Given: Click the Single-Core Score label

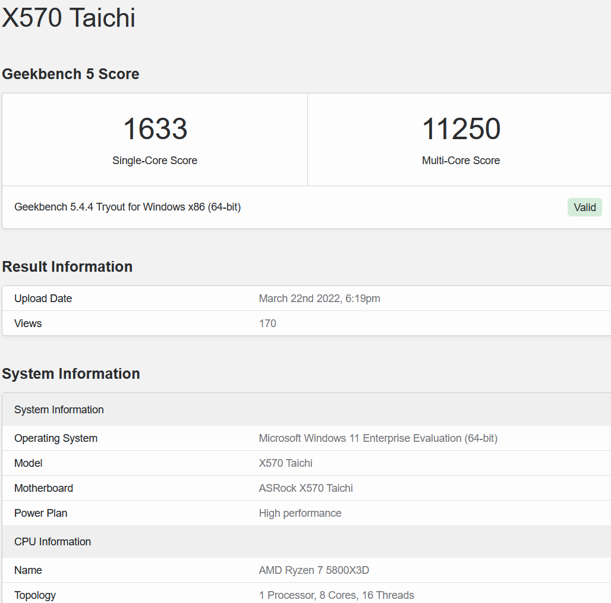Looking at the screenshot, I should pos(155,161).
